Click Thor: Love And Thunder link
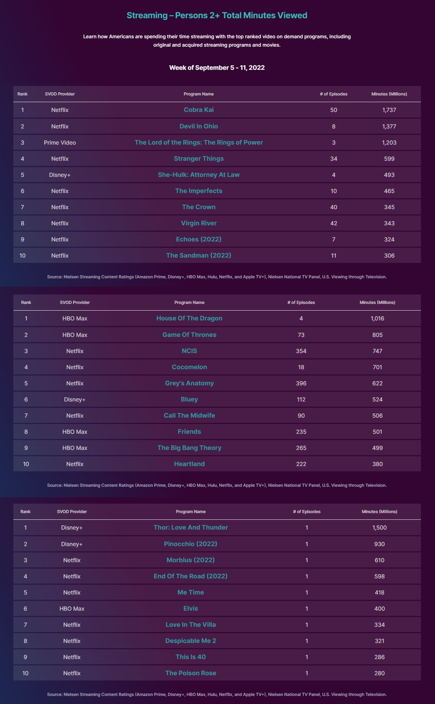This screenshot has width=435, height=704. click(190, 527)
